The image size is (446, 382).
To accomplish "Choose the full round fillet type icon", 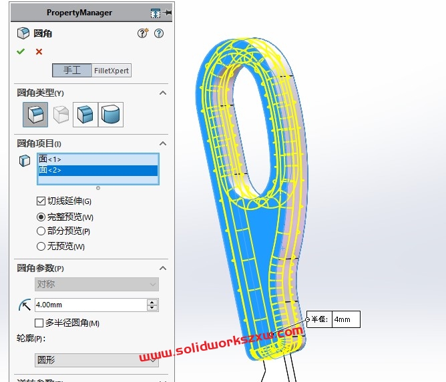I will pyautogui.click(x=111, y=115).
